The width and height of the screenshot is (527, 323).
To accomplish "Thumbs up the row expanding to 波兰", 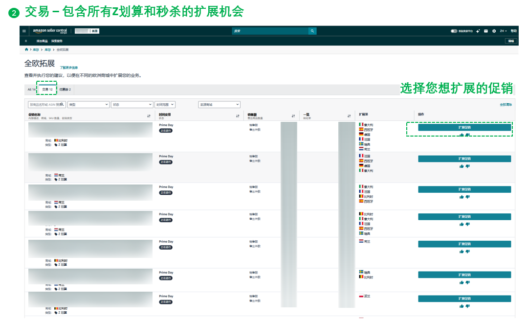I will click(461, 306).
